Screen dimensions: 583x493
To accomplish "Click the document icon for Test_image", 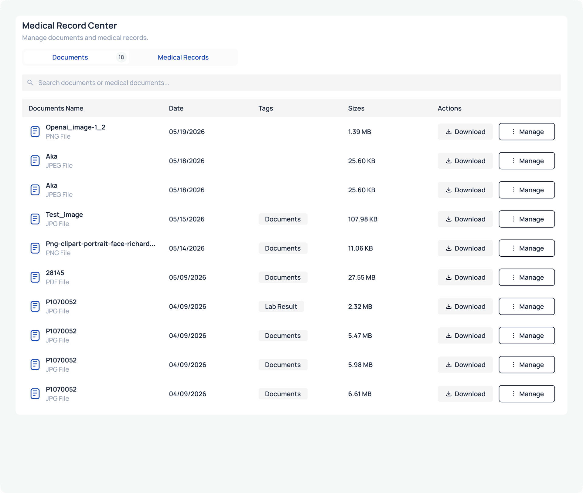I will 35,219.
